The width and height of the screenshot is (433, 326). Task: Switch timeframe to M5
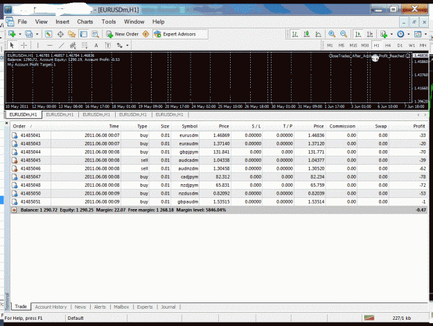(x=342, y=45)
